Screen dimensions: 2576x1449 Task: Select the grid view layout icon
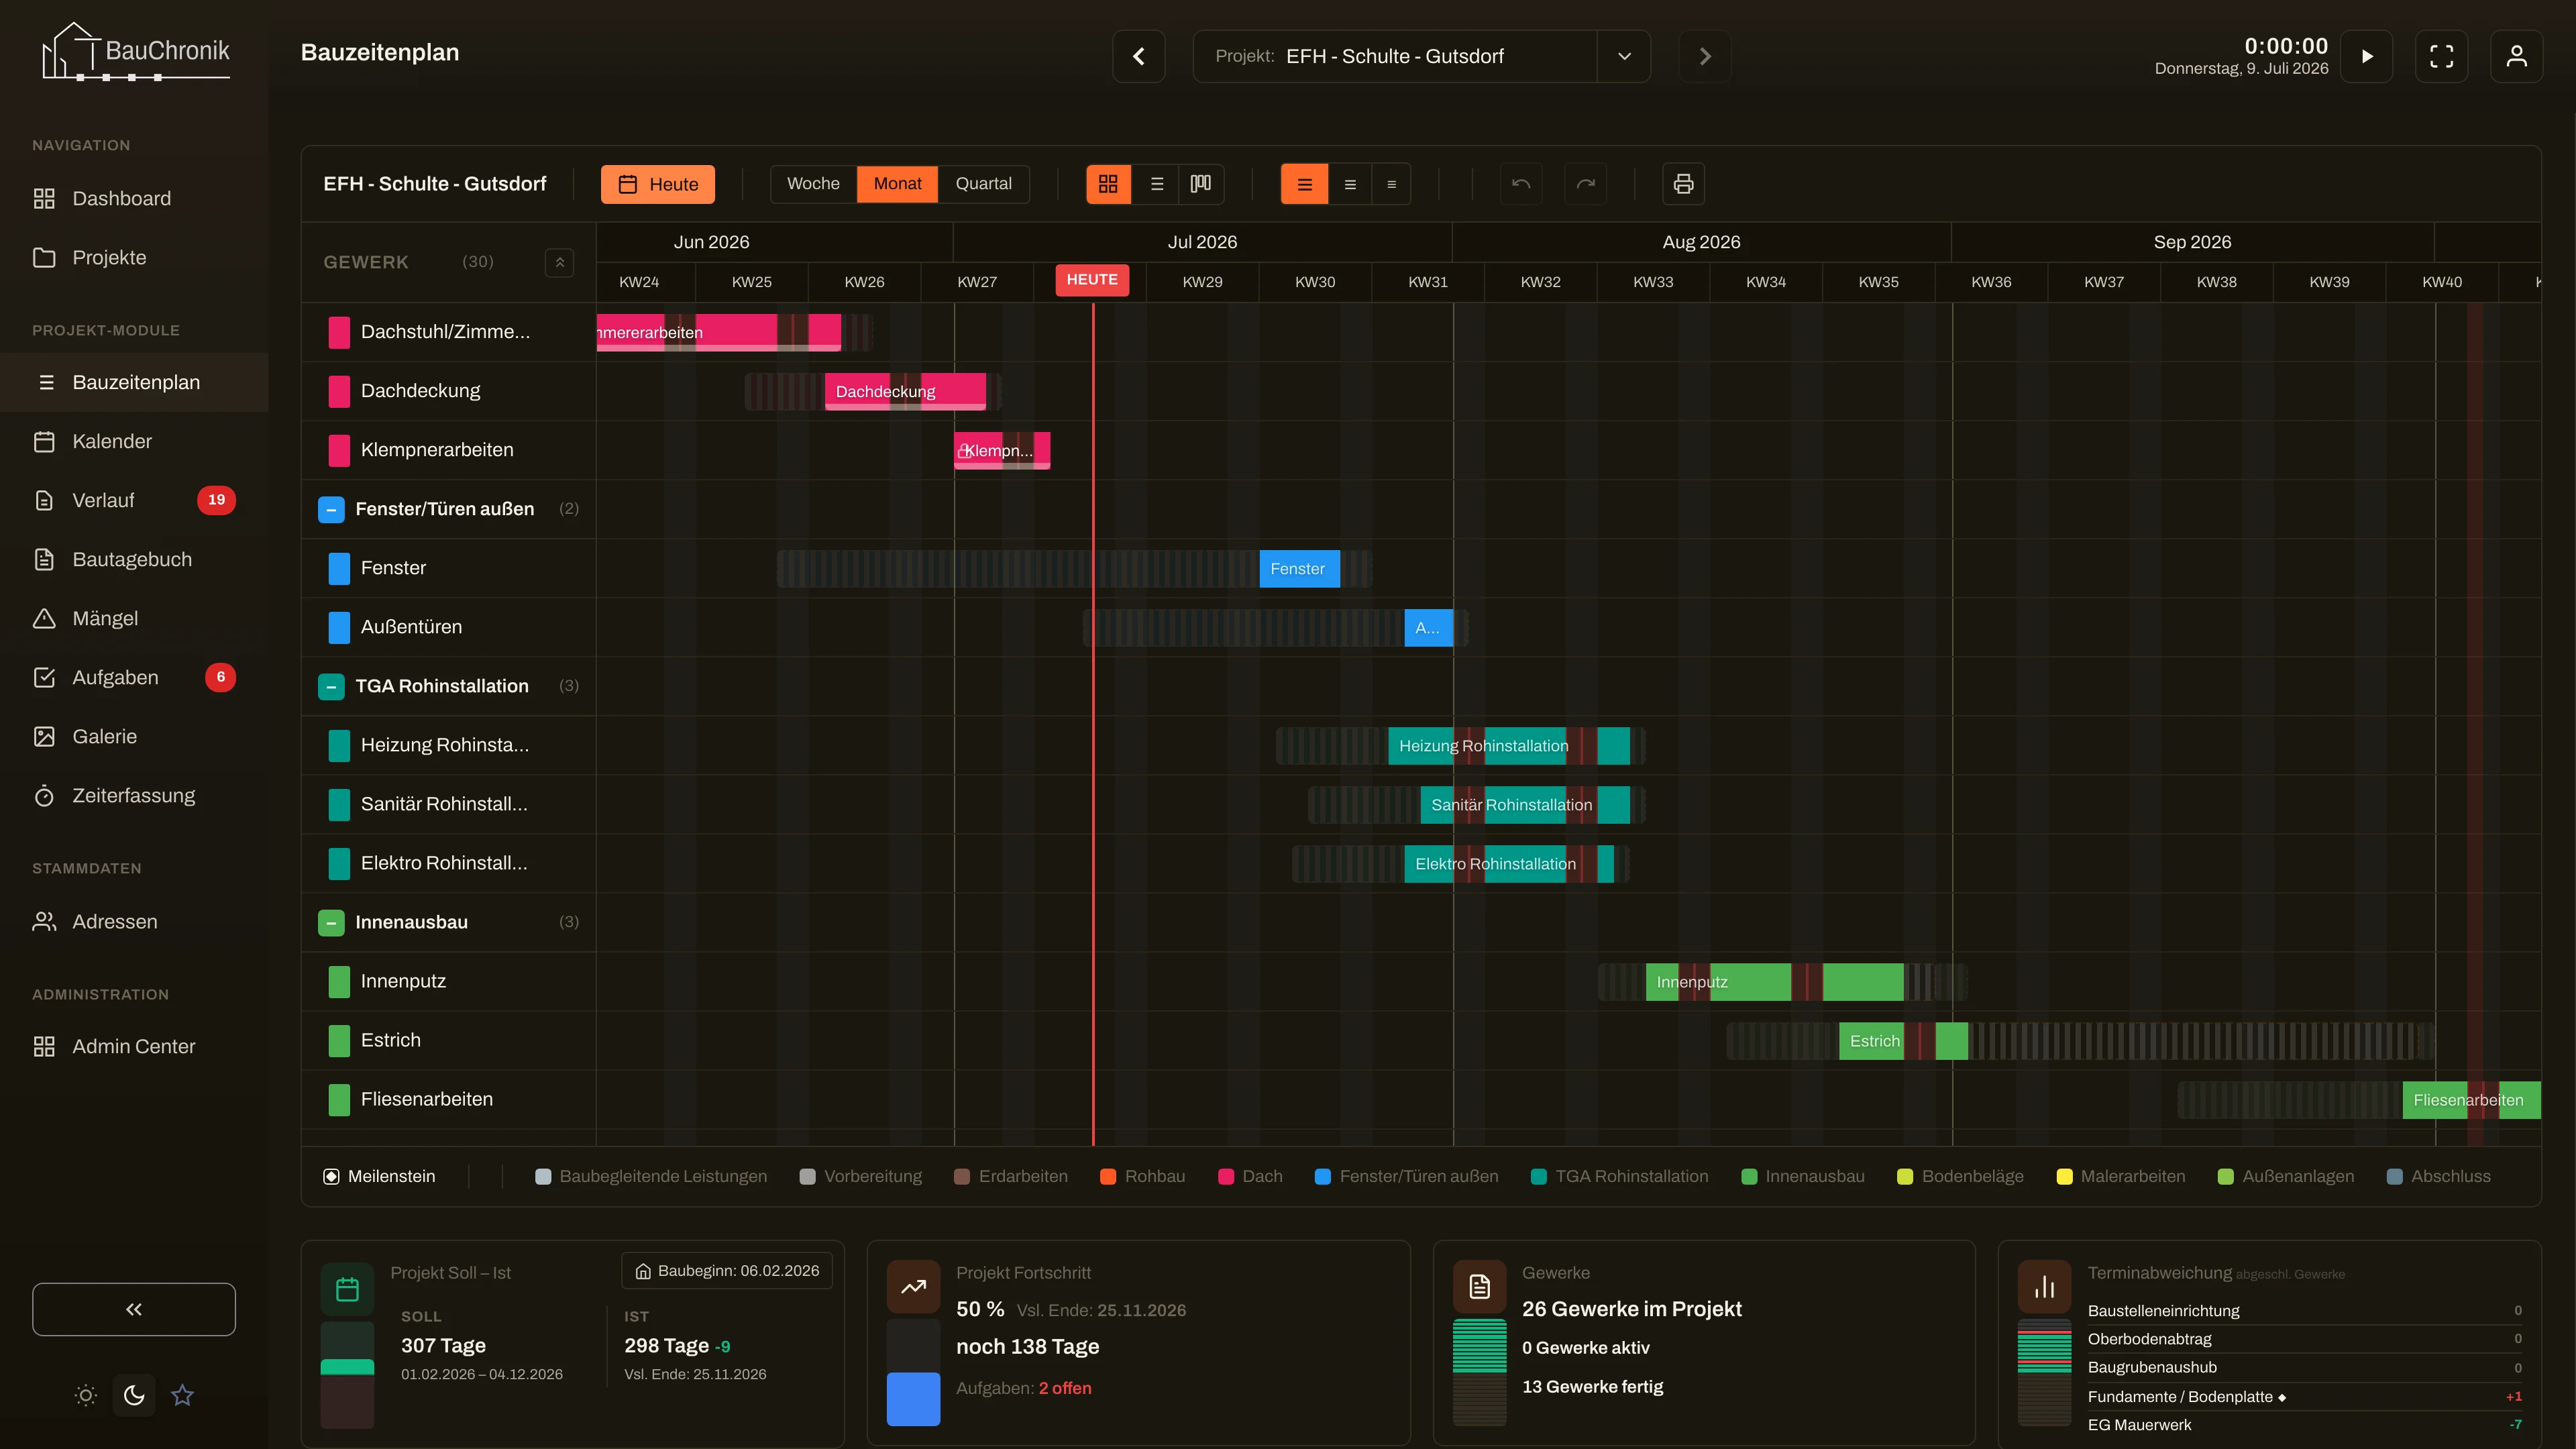[1108, 184]
